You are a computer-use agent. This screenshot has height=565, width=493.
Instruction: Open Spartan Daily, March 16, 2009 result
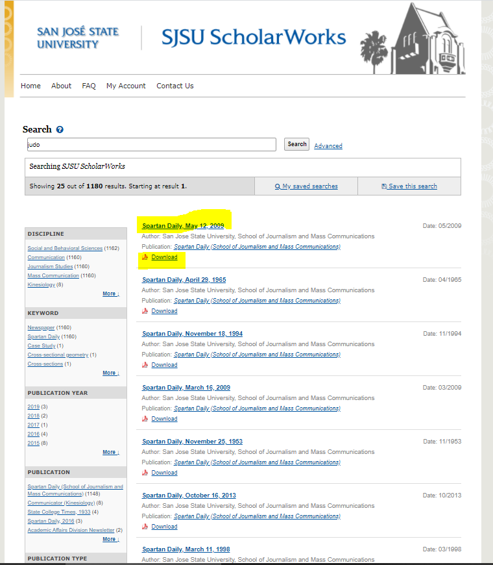click(186, 388)
